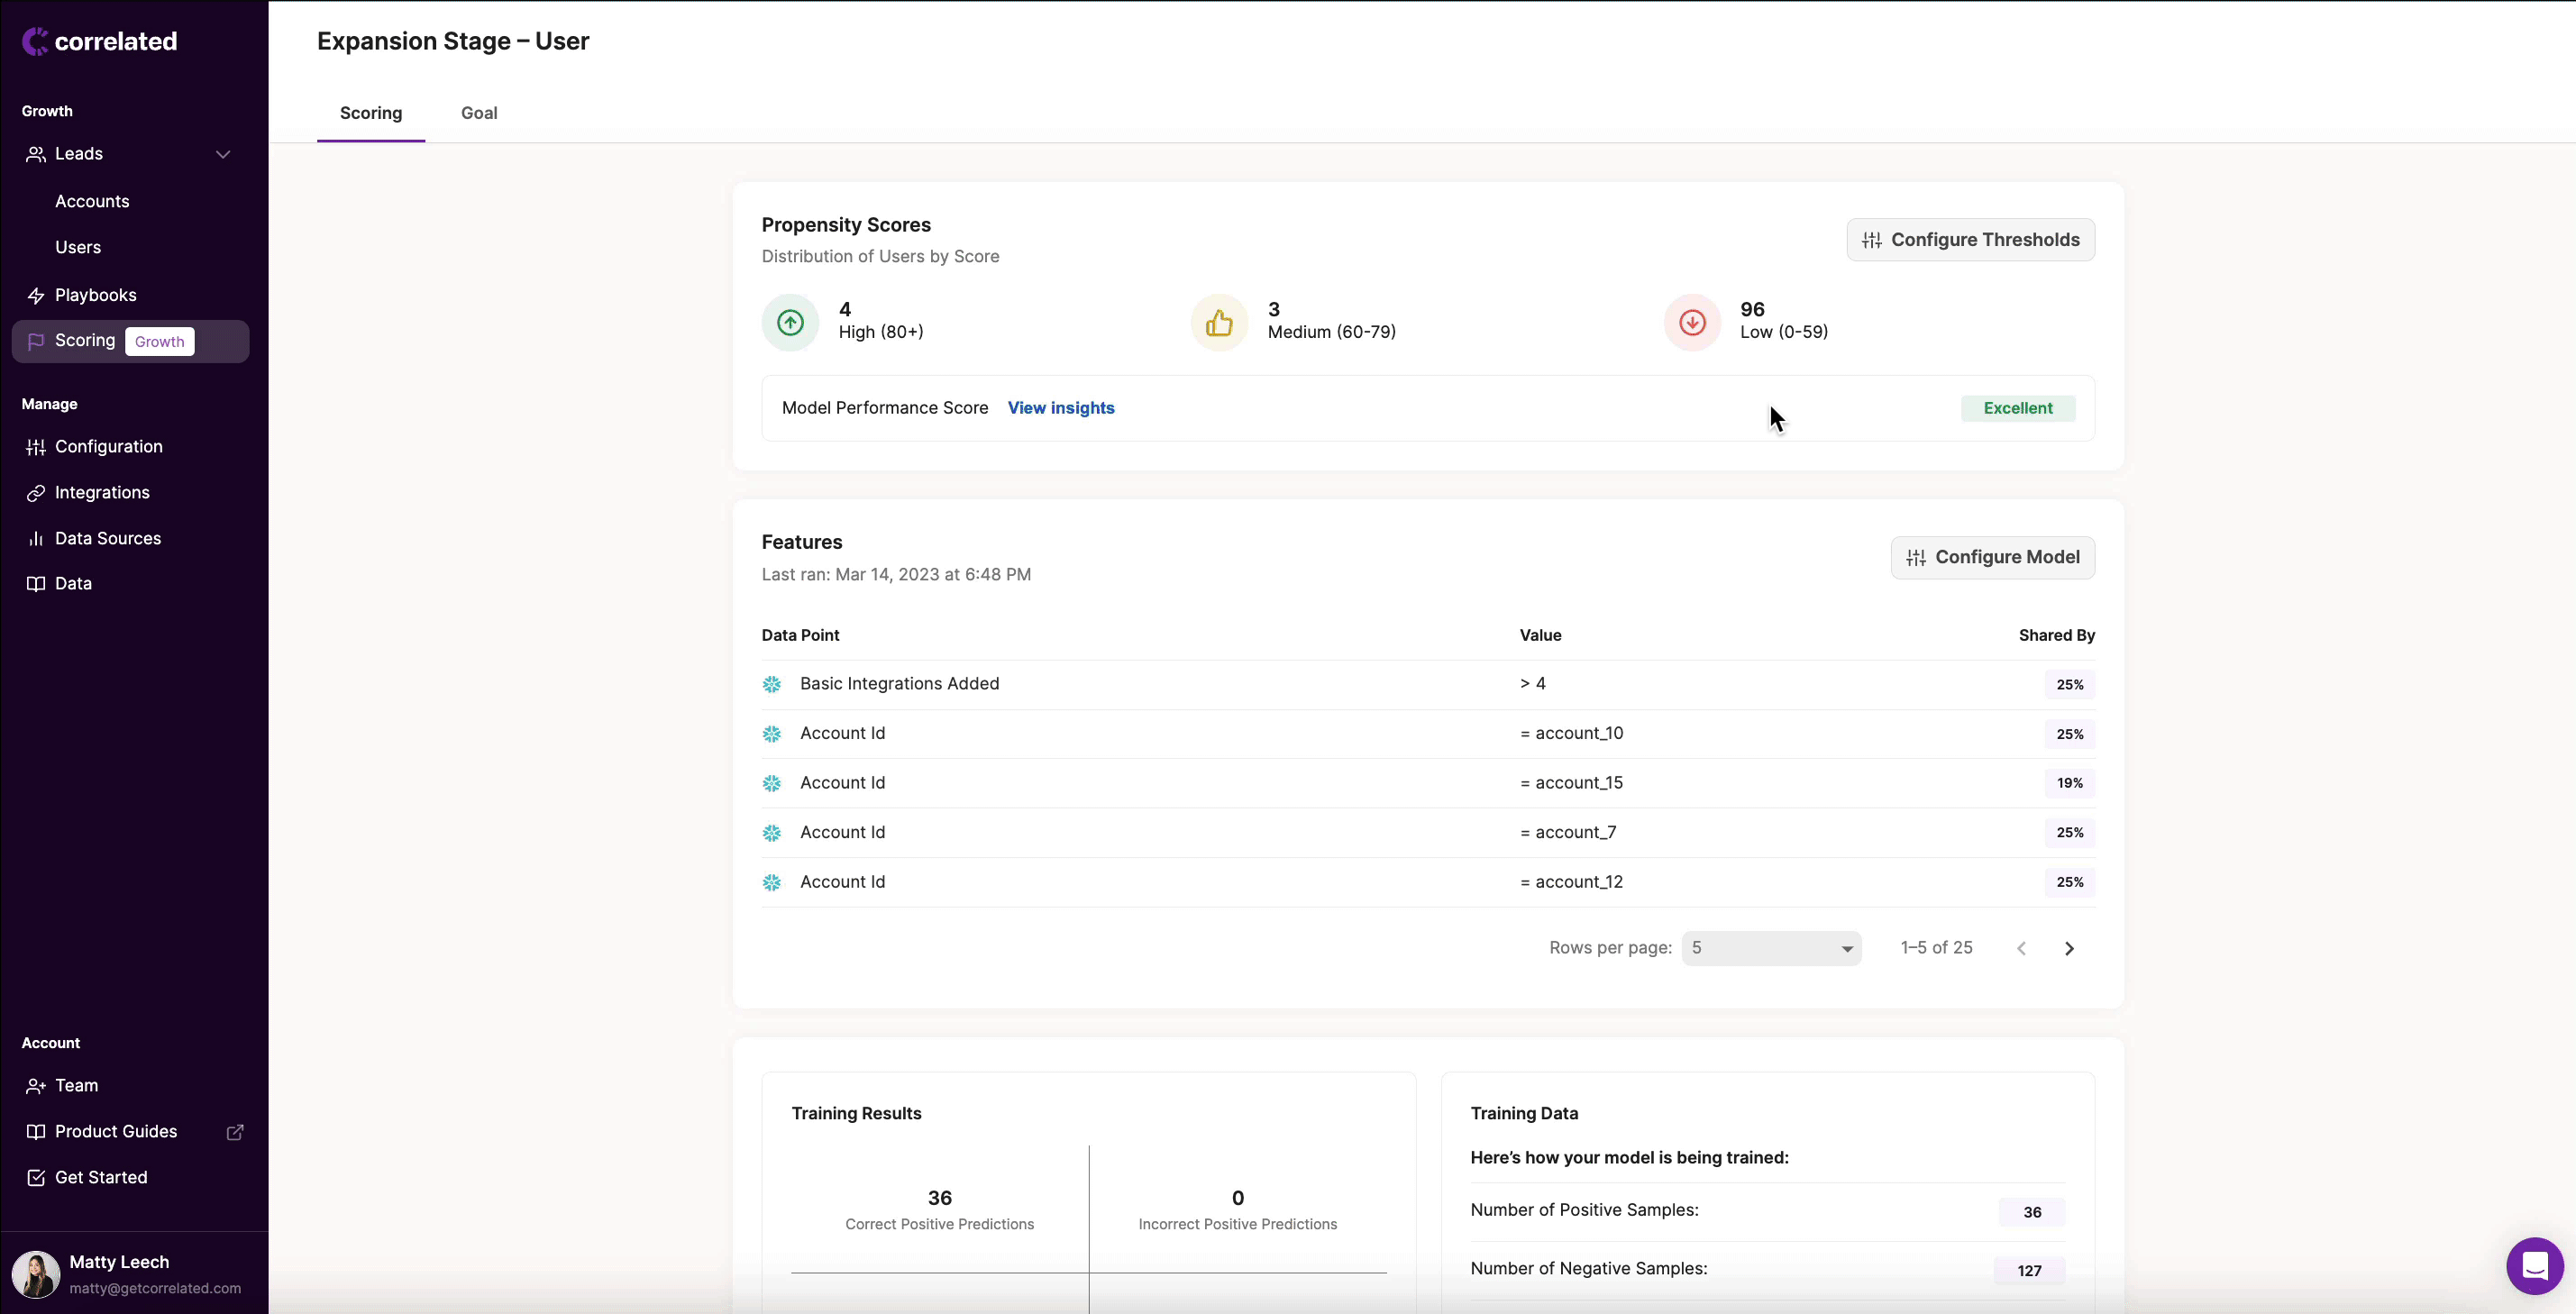
Task: Click the 19% shared-by badge
Action: coord(2069,783)
